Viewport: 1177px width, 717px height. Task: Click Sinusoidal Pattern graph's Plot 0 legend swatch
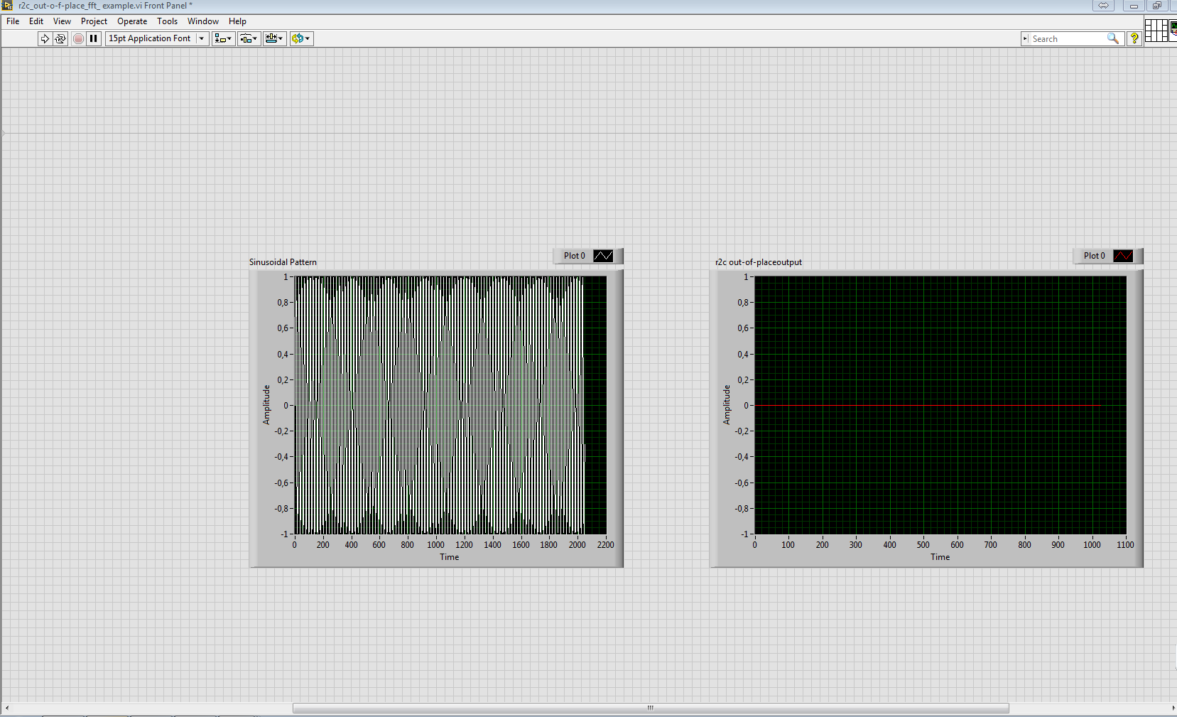click(x=603, y=256)
